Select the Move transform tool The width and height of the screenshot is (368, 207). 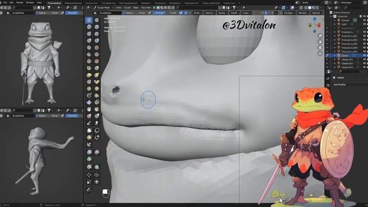89,175
